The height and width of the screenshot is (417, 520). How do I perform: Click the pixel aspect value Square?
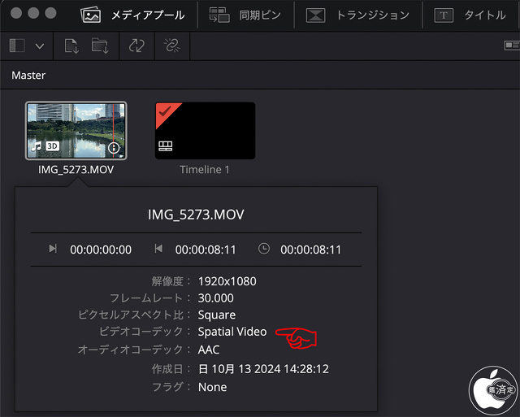[217, 315]
